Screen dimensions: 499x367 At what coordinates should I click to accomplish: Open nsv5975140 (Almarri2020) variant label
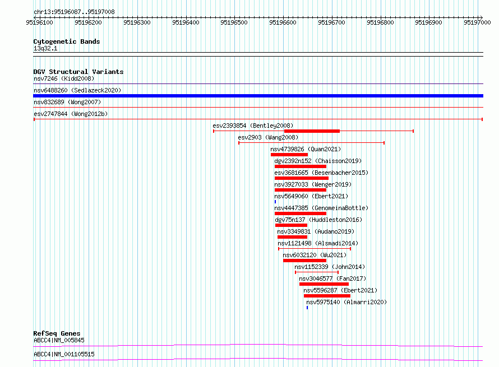tap(346, 302)
